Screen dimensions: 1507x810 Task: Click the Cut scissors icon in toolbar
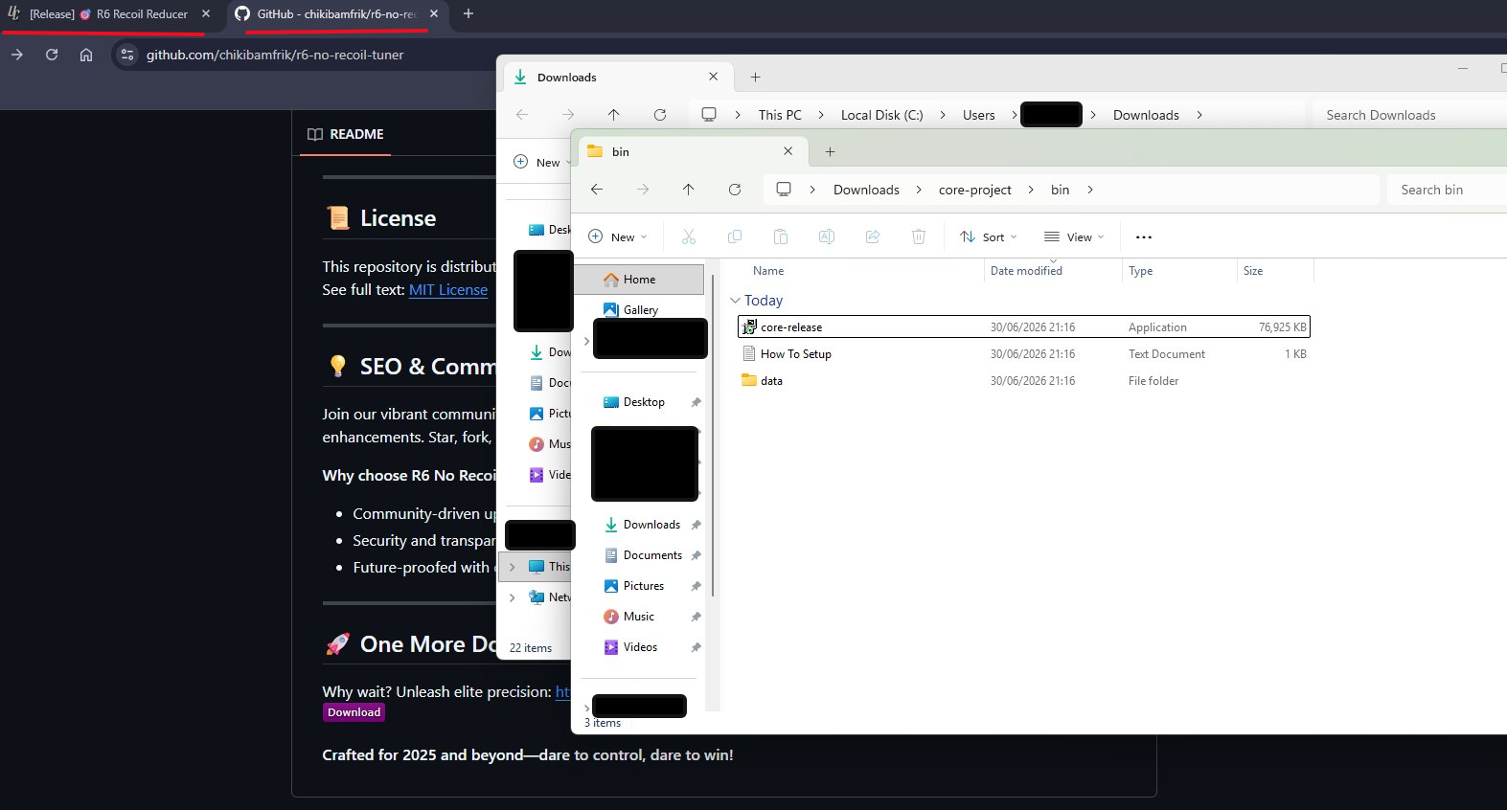[689, 236]
